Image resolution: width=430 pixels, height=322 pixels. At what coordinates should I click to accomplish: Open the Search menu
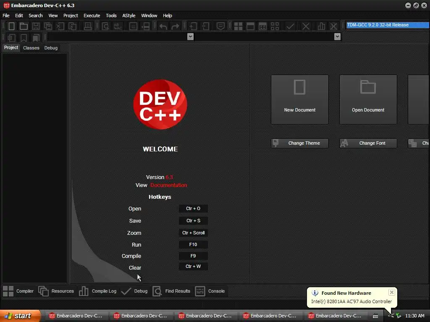[x=36, y=16]
